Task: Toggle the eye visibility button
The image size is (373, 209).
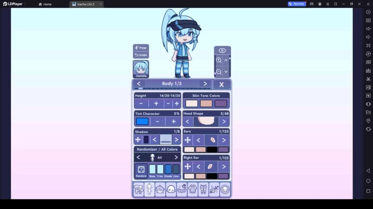Action: point(222,50)
